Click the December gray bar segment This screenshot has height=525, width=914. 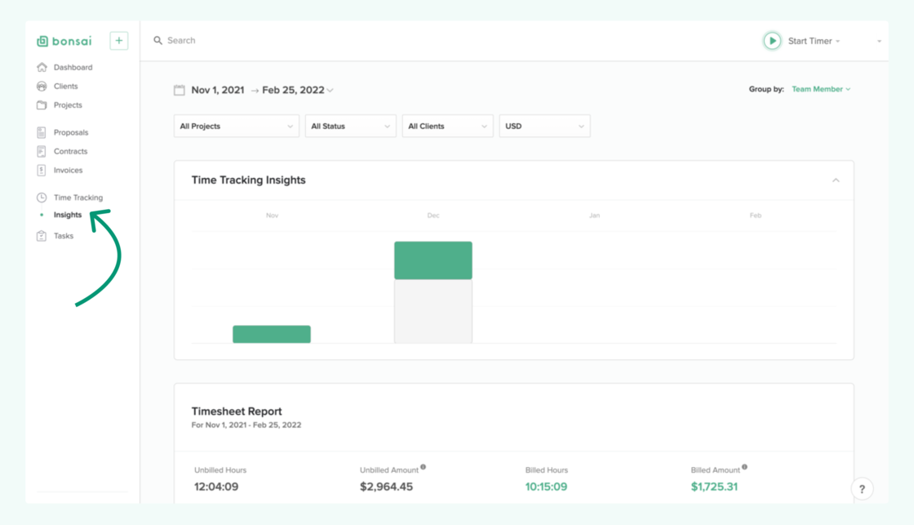[433, 312]
